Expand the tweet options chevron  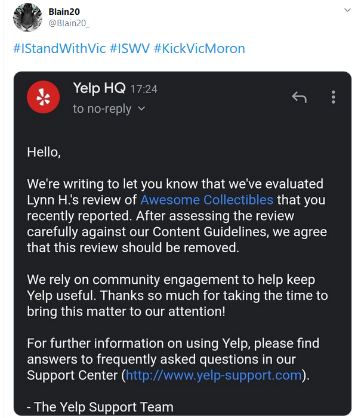click(x=347, y=10)
